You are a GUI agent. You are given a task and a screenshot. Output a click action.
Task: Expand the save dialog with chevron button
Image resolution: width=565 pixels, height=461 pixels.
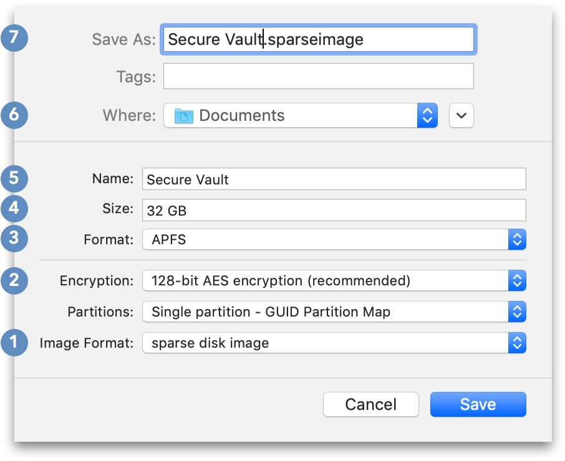[461, 115]
